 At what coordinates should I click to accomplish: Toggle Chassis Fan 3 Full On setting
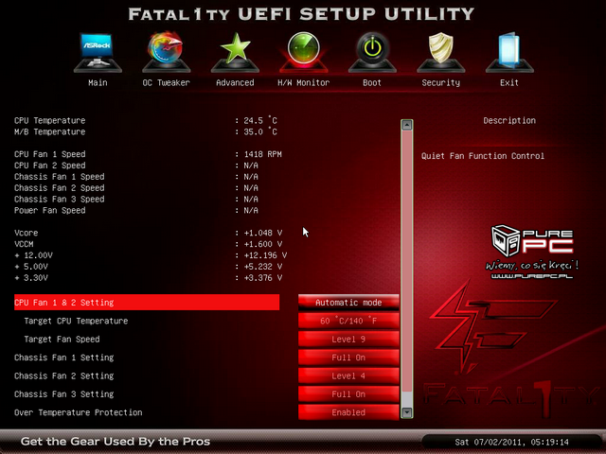click(348, 394)
